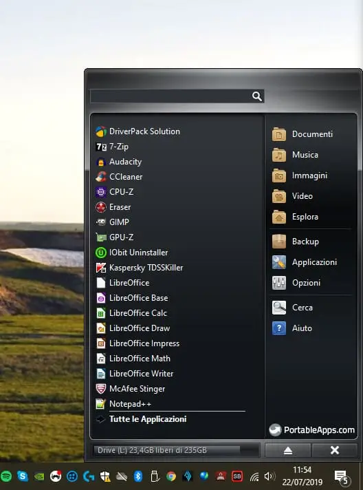Click Bluetooth tray icon
The width and height of the screenshot is (363, 490).
pyautogui.click(x=138, y=476)
